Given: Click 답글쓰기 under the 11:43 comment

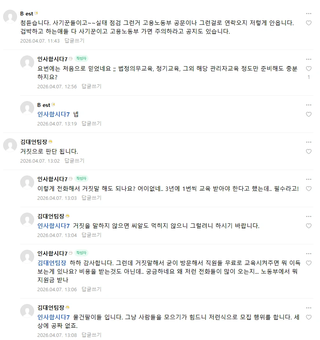Looking at the screenshot, I should 74,41.
